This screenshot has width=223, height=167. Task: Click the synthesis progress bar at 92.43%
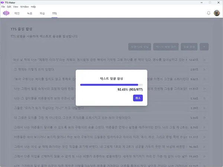[x=111, y=85]
